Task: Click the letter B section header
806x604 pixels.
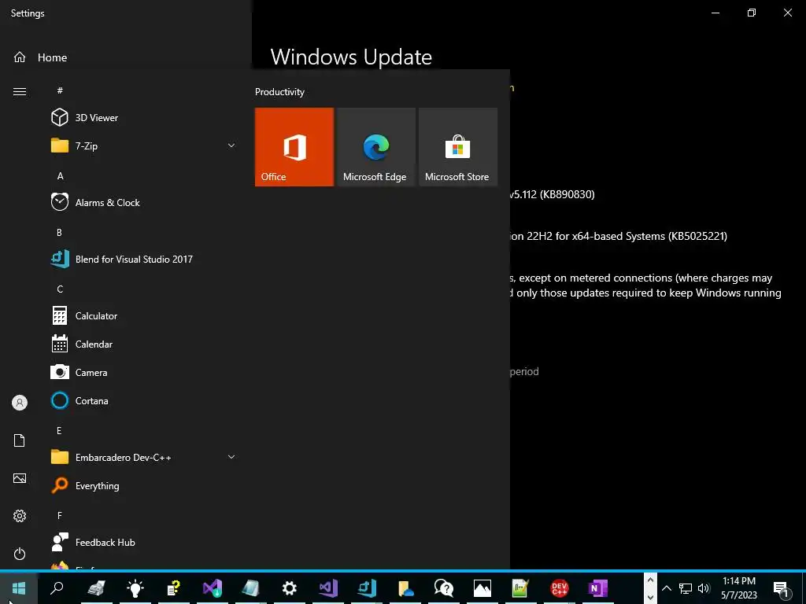Action: (59, 232)
